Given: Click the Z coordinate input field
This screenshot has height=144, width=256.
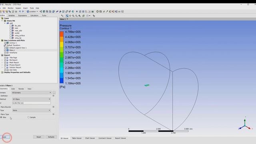Looking at the screenshot, I should point(32,103).
